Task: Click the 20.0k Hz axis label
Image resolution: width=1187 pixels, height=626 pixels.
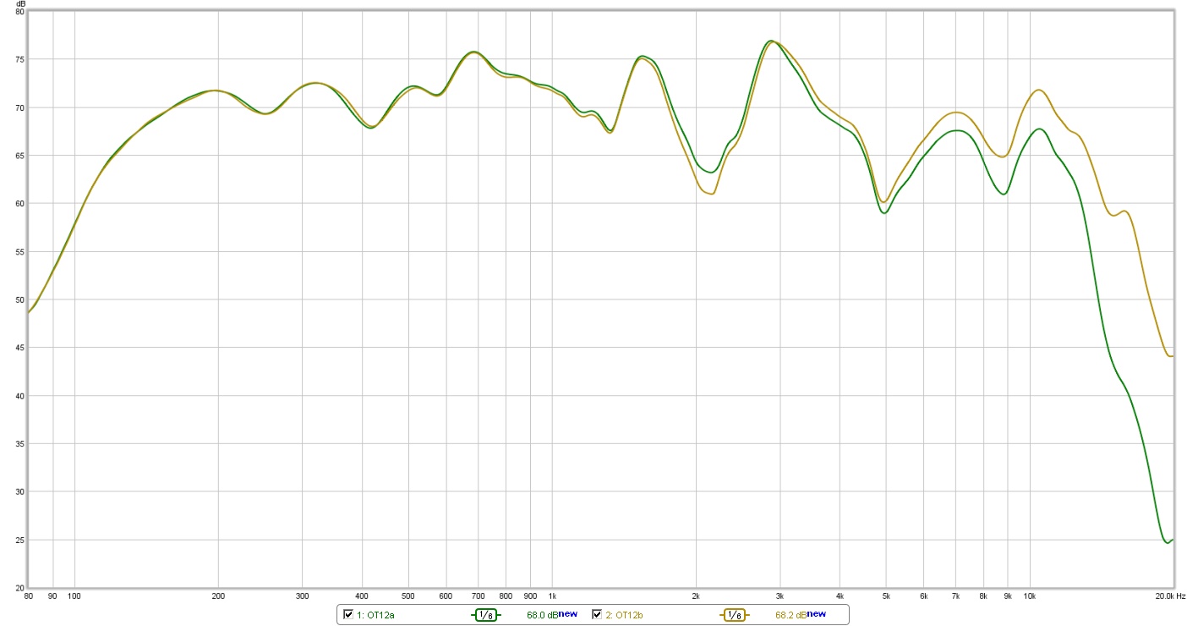Action: 1170,596
